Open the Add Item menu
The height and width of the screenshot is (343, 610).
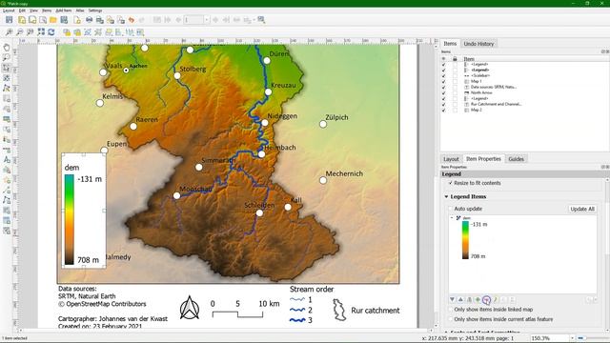tap(64, 10)
